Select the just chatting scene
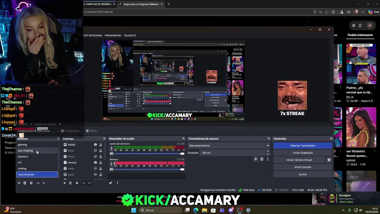The image size is (380, 214). 37,151
